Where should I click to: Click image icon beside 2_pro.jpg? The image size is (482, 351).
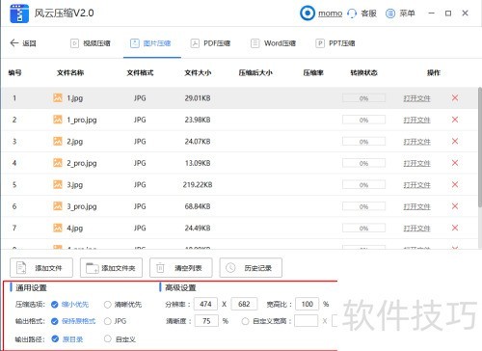tap(58, 163)
